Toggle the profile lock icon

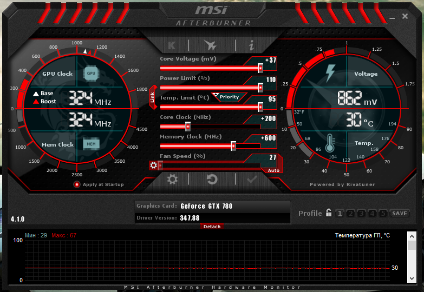329,213
